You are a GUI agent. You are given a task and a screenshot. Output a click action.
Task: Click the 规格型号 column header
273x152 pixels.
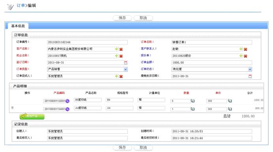(123, 93)
